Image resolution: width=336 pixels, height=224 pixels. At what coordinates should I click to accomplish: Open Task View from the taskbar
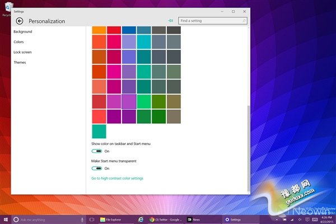point(92,220)
